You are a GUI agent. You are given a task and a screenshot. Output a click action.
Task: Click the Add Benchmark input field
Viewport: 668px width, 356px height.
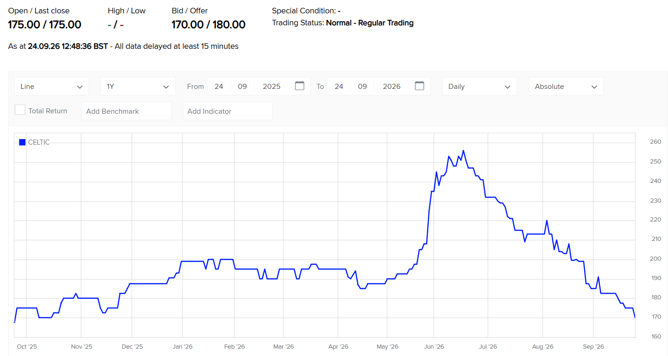pyautogui.click(x=126, y=111)
